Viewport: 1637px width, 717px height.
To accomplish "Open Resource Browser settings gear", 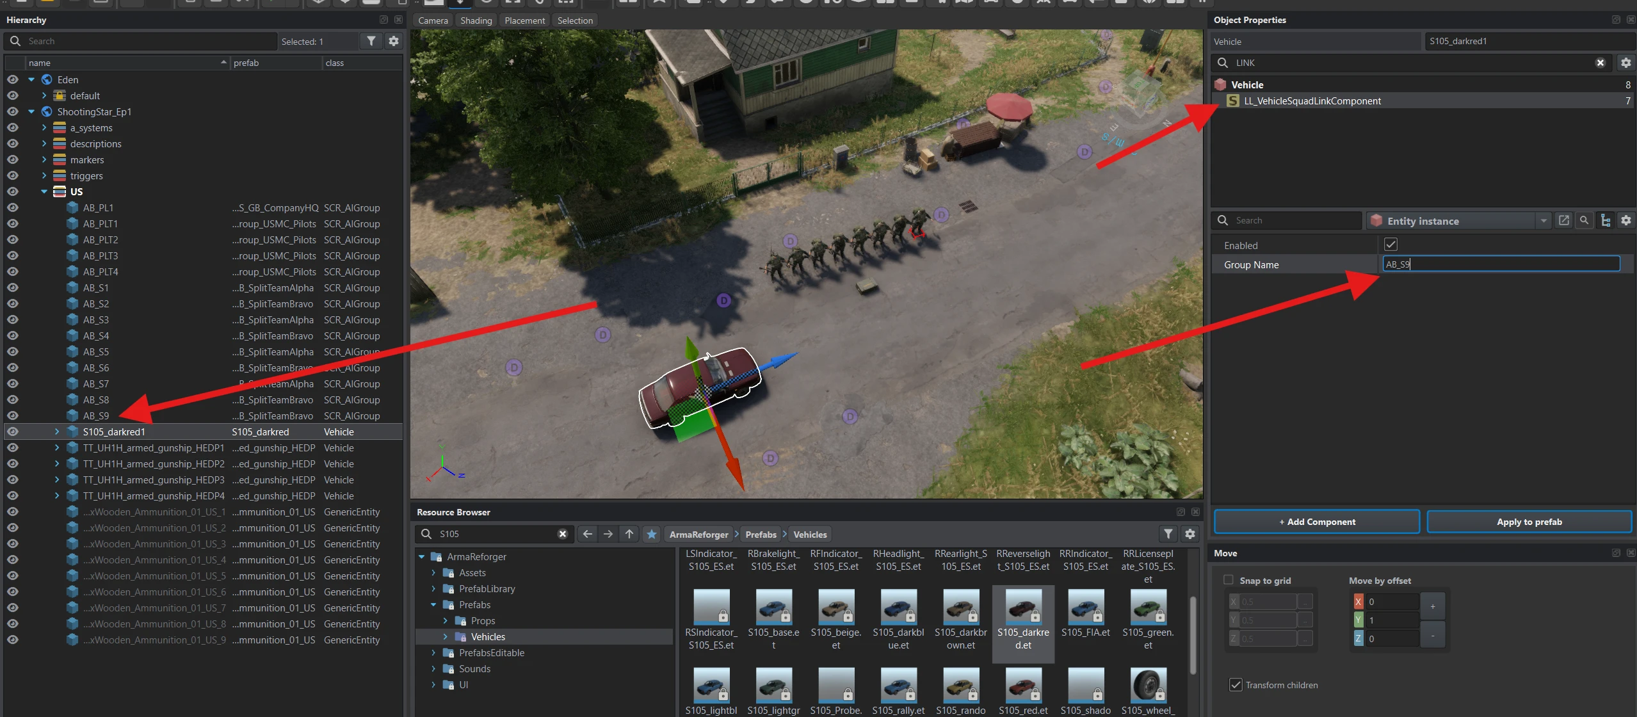I will [x=1189, y=534].
